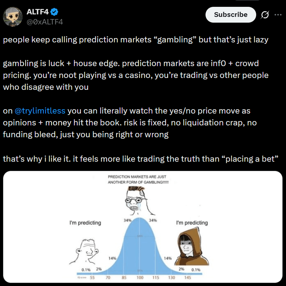Click the @0xALTF4 handle
The image size is (286, 286).
[x=45, y=22]
